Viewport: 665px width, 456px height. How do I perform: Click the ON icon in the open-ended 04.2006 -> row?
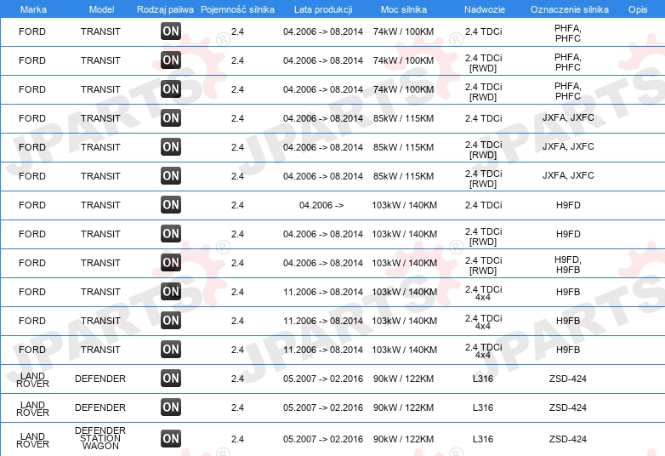point(171,205)
